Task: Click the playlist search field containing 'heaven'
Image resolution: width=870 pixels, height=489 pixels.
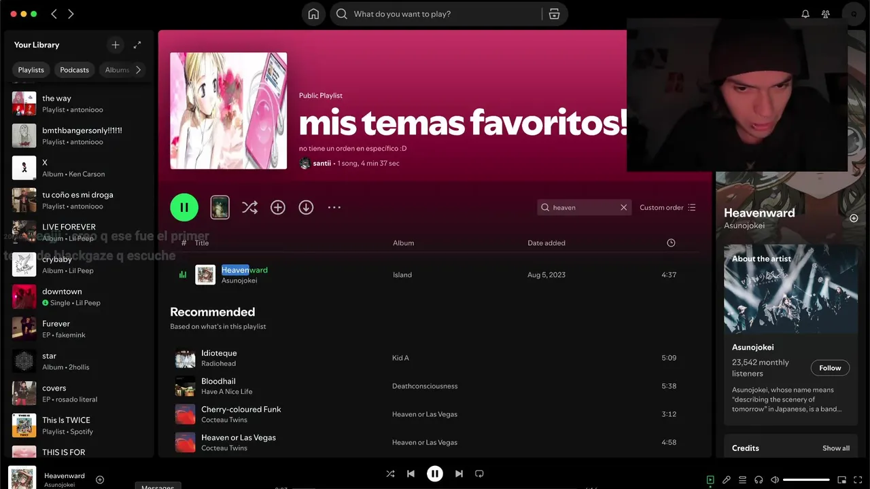Action: pos(585,208)
